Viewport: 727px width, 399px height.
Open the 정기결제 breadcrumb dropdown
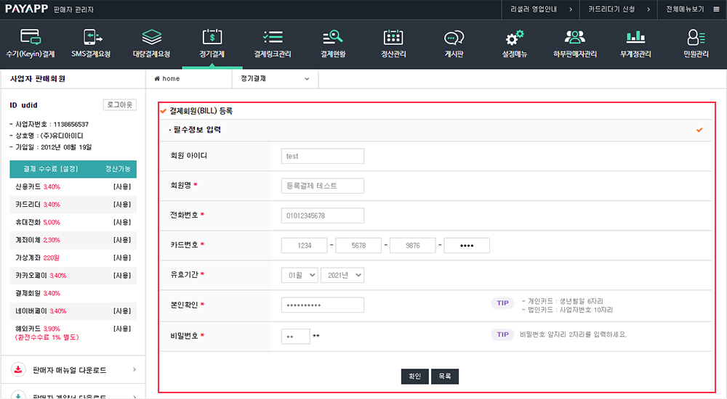(275, 78)
